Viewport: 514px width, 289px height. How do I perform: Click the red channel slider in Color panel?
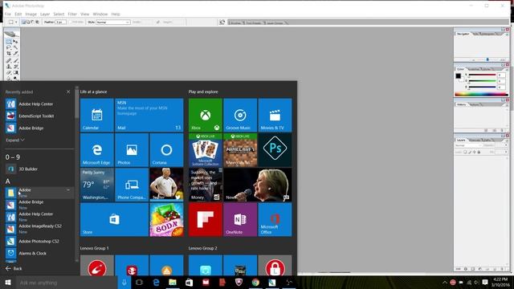tap(482, 75)
